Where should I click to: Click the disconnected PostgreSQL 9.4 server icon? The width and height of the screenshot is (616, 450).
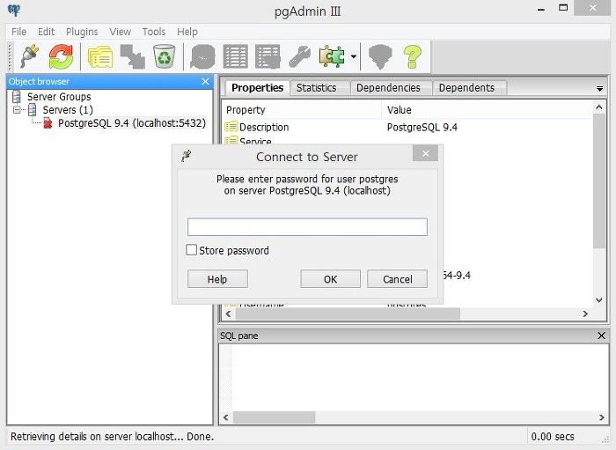pyautogui.click(x=48, y=123)
